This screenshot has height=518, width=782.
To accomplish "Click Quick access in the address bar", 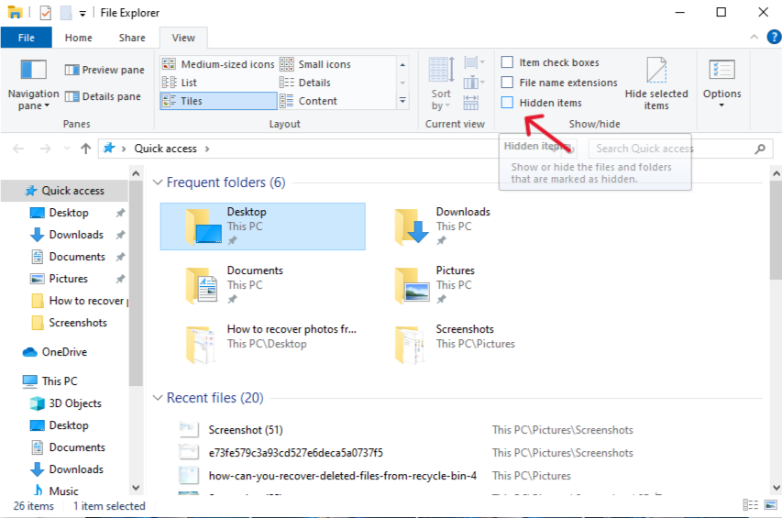I will pyautogui.click(x=165, y=149).
